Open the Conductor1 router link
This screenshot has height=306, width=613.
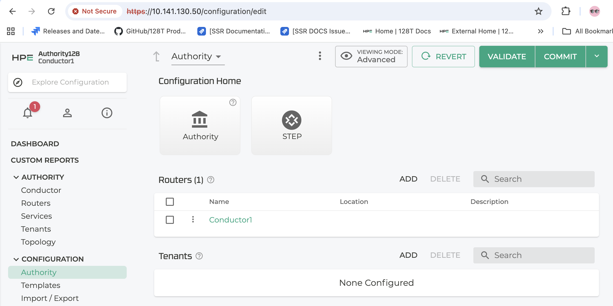230,220
